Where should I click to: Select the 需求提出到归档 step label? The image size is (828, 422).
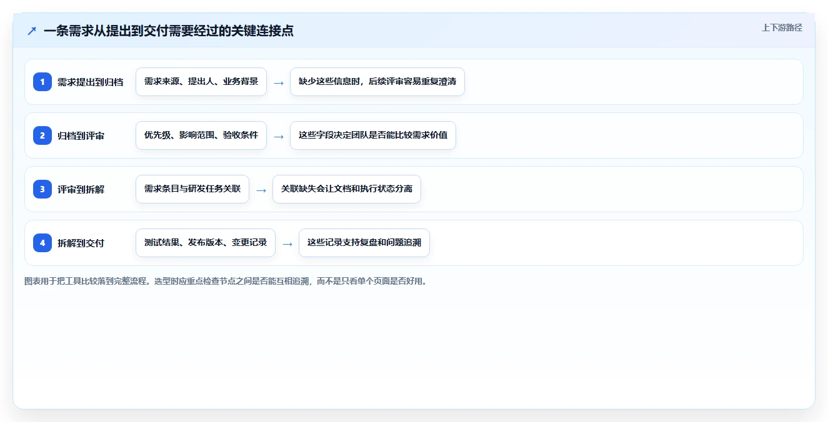pos(90,82)
